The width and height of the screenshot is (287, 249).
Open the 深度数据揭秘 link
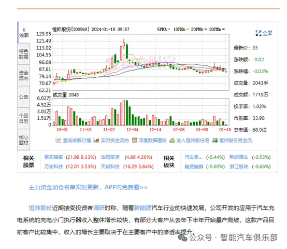152,141
